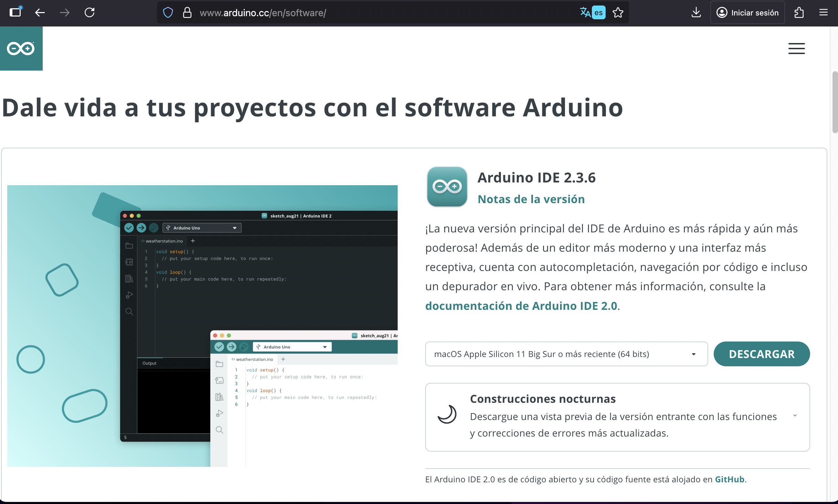Image resolution: width=838 pixels, height=504 pixels.
Task: Bookmark the page with the star icon
Action: 618,13
